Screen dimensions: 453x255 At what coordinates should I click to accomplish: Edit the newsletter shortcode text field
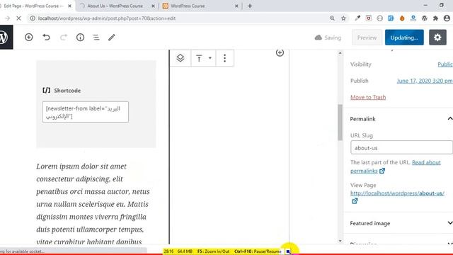tap(85, 112)
